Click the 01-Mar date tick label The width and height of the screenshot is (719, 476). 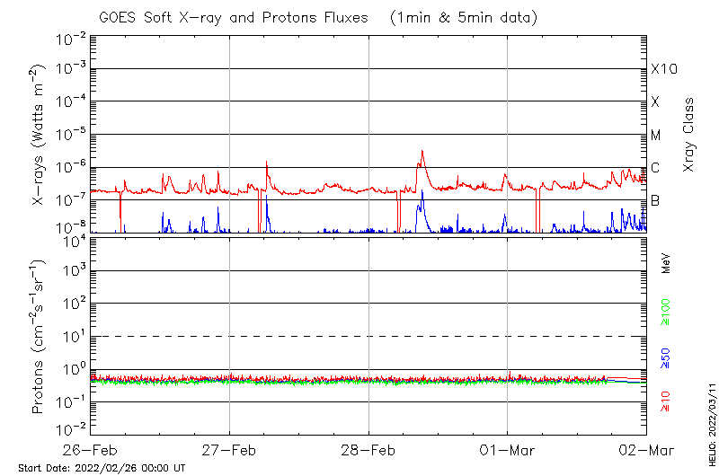point(508,449)
